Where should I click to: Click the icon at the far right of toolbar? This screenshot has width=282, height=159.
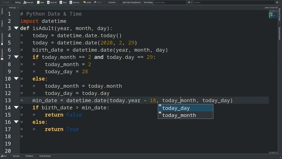277,2
